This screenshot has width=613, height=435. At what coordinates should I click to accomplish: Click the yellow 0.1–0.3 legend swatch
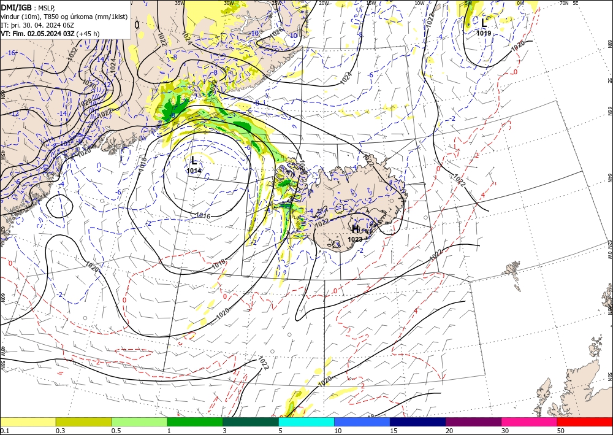pyautogui.click(x=28, y=422)
